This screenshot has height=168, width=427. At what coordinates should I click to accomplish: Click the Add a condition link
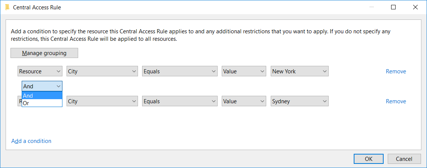coord(31,141)
